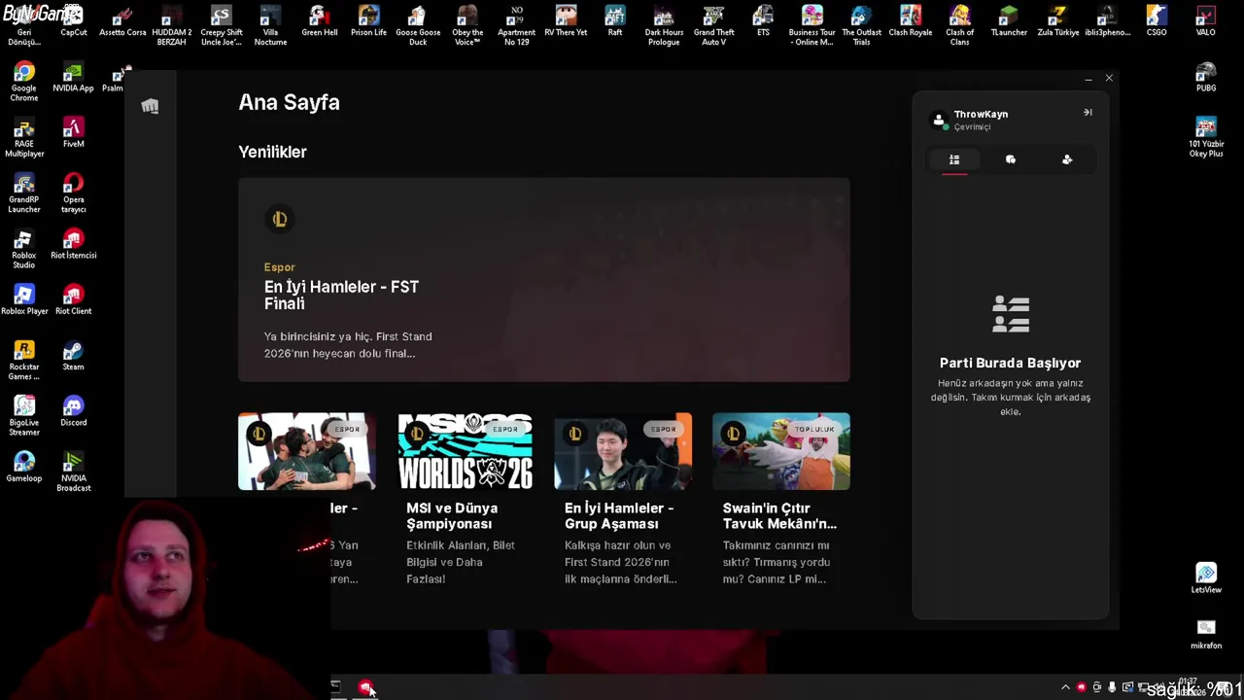Open the Grup Aşaması news thumbnail

[623, 451]
